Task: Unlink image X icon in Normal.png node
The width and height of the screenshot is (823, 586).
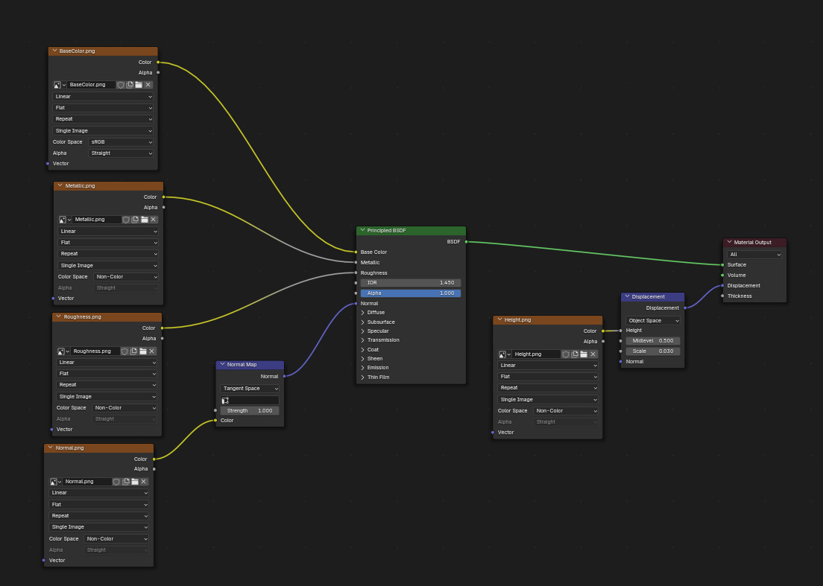Action: [x=144, y=482]
